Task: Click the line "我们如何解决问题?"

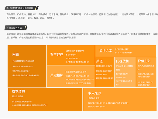Action: pyautogui.click(x=122, y=49)
